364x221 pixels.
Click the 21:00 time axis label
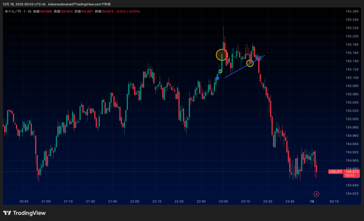click(46, 201)
